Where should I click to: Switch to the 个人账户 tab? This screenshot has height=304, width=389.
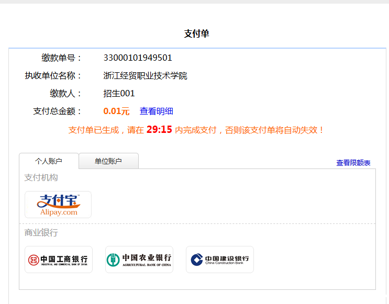coord(49,161)
